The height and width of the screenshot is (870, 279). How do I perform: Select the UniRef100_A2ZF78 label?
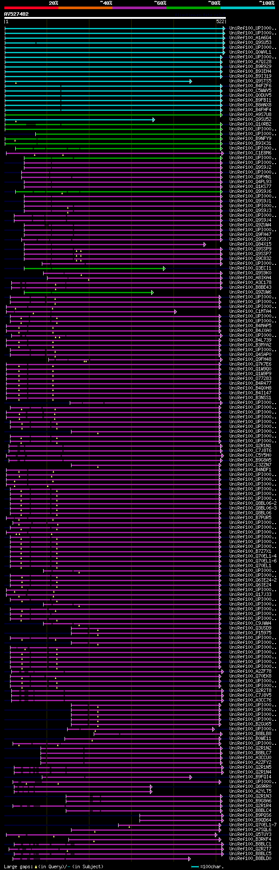point(250,671)
